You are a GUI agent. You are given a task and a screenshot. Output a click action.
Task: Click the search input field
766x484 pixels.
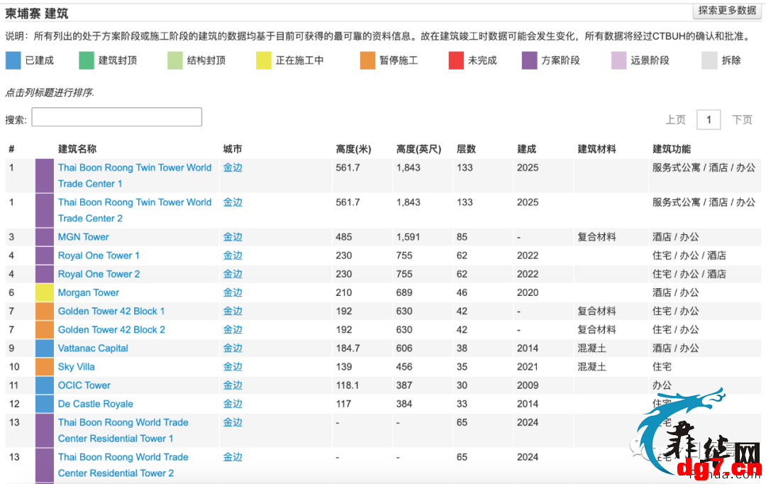[x=117, y=117]
